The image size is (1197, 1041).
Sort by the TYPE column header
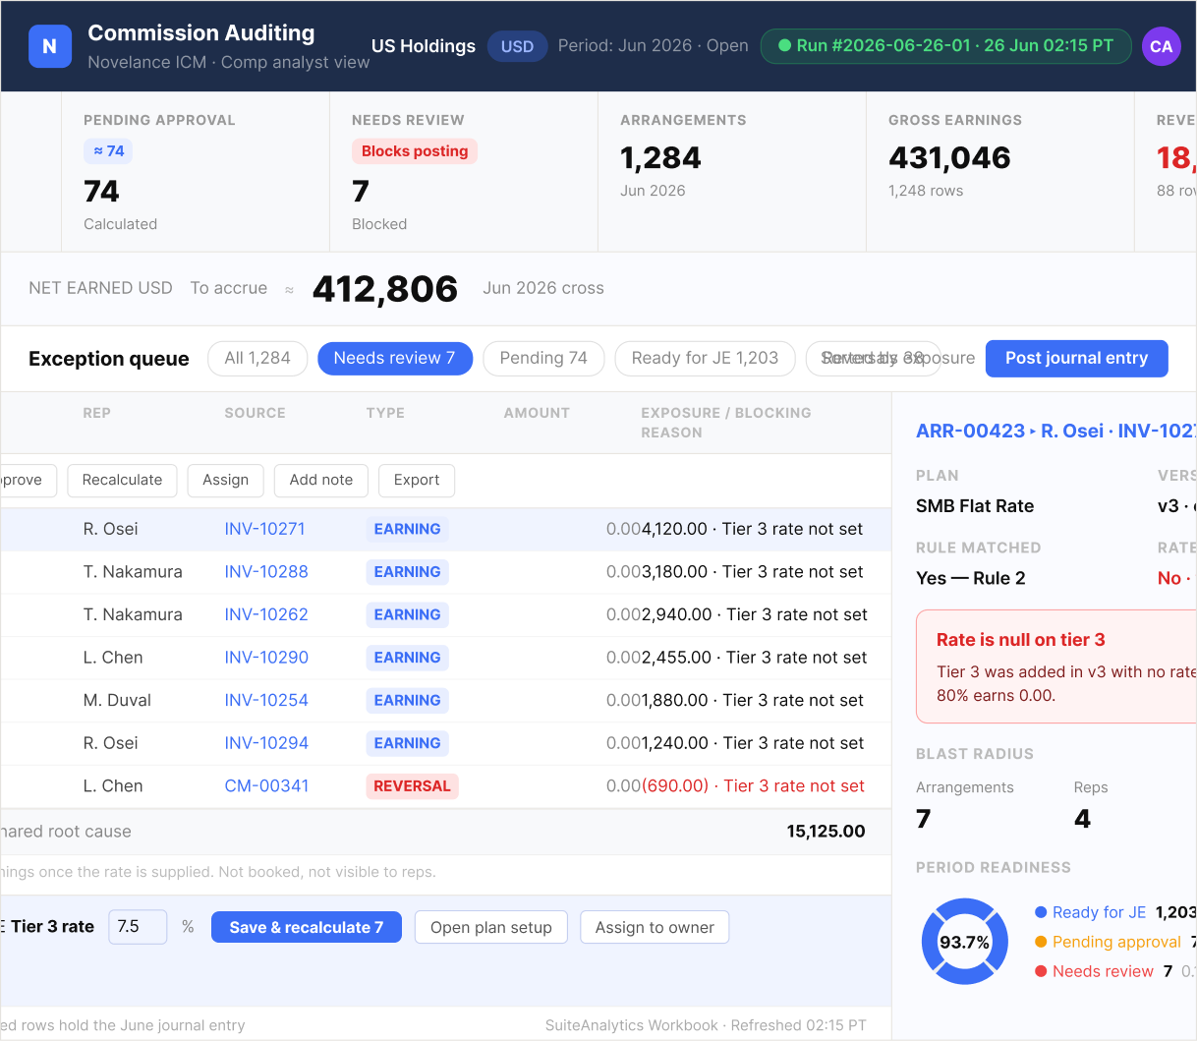pyautogui.click(x=385, y=413)
